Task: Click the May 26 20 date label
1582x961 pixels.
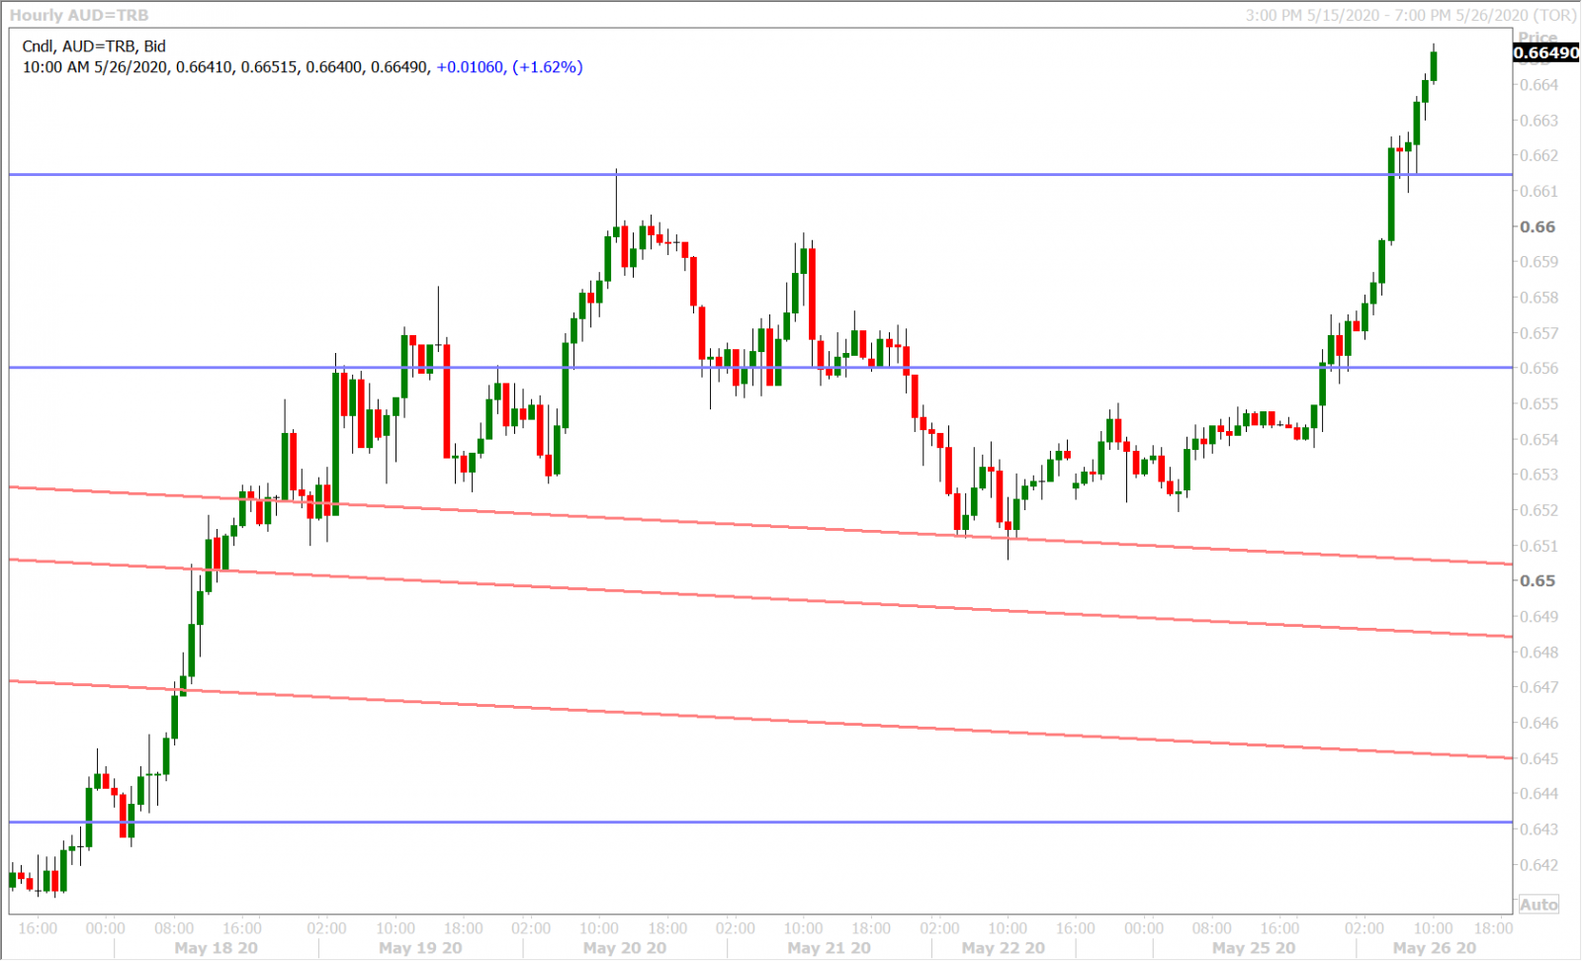Action: (1434, 948)
